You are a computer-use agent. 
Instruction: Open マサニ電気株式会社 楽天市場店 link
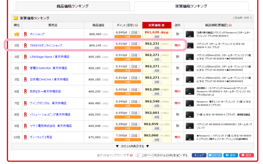[51, 126]
